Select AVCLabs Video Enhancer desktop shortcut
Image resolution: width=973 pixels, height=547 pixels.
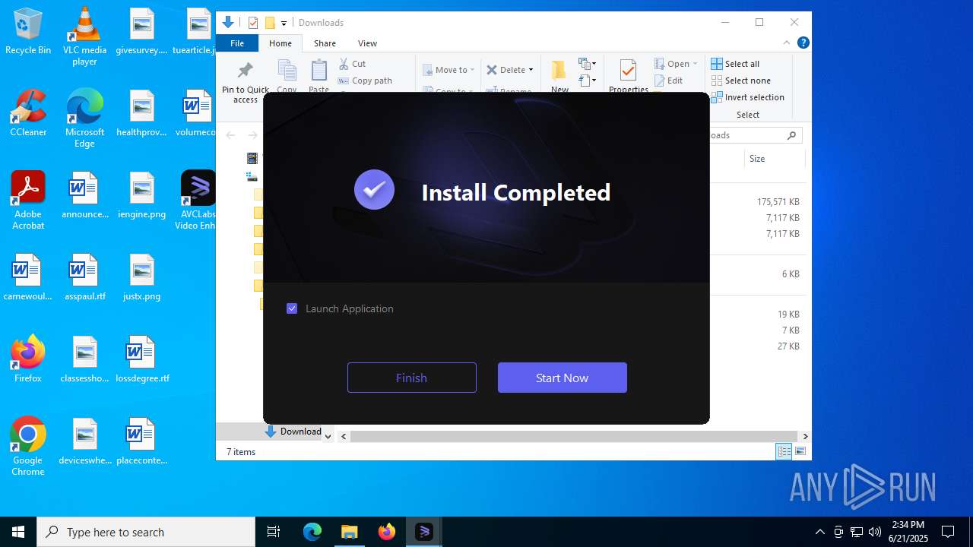198,201
